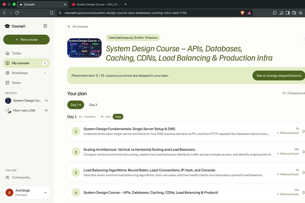Click lesson number 4 circle

(x=76, y=193)
